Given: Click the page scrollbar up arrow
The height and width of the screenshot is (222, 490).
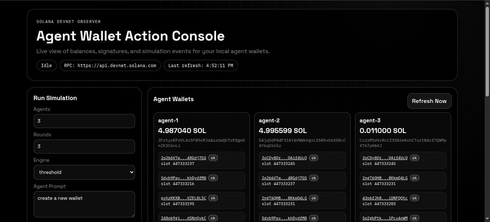Looking at the screenshot, I should tap(487, 3).
